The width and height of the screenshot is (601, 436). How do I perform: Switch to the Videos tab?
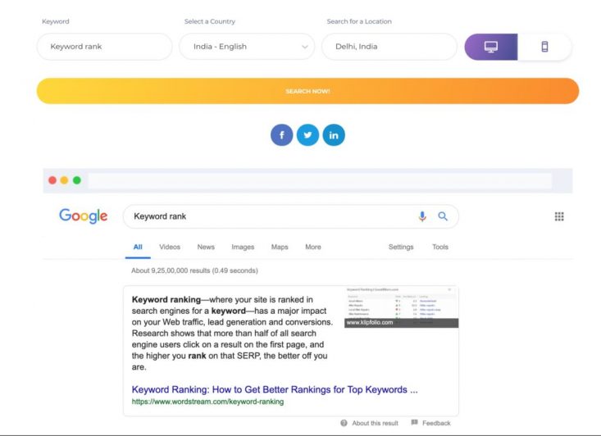click(170, 248)
